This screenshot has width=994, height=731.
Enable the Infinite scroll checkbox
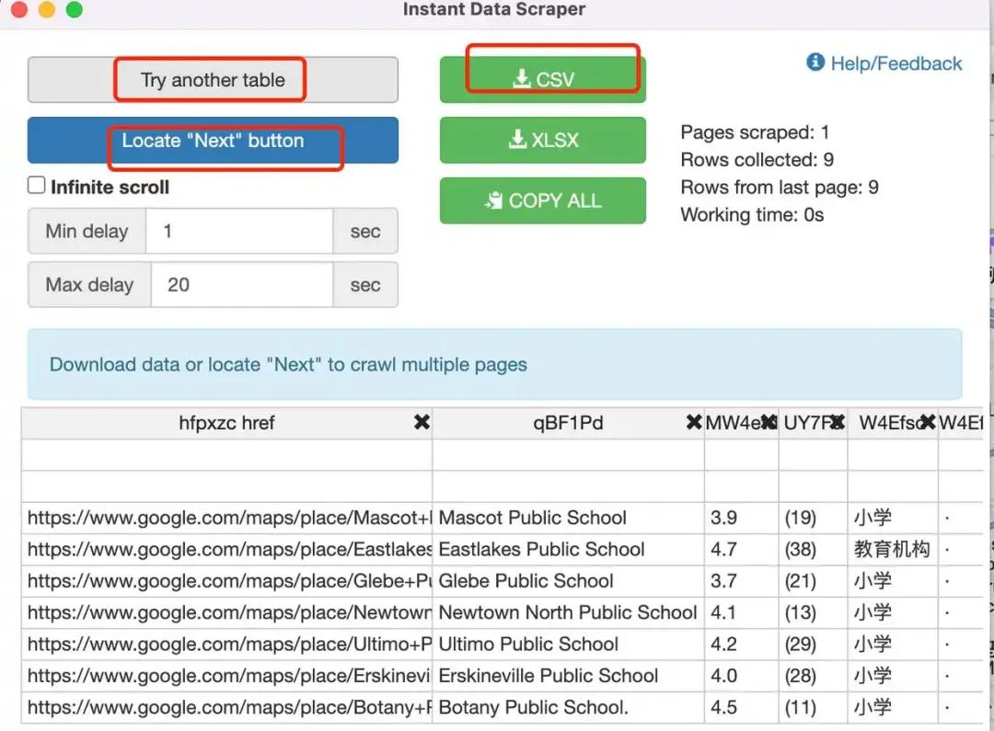[37, 186]
